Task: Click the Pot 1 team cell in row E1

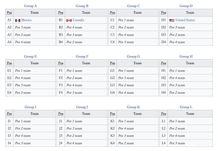Action: point(23,71)
